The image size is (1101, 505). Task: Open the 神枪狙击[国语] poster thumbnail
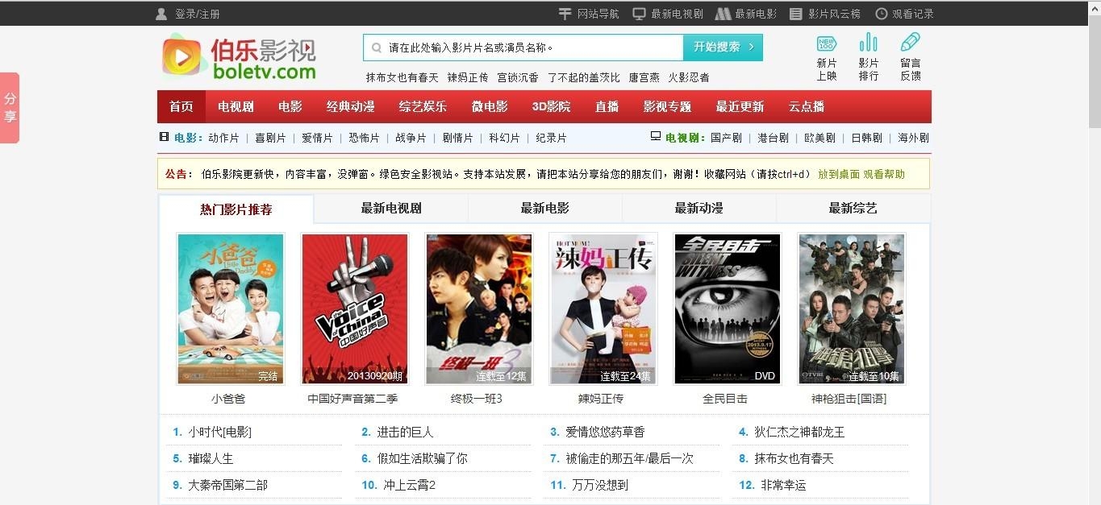pyautogui.click(x=852, y=308)
